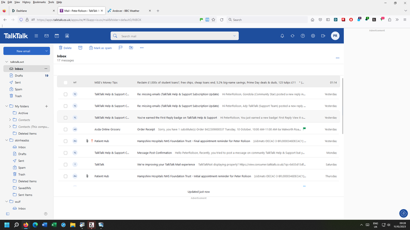The image size is (410, 230).
Task: Click the flag icon in mail toolbar
Action: coord(121,48)
